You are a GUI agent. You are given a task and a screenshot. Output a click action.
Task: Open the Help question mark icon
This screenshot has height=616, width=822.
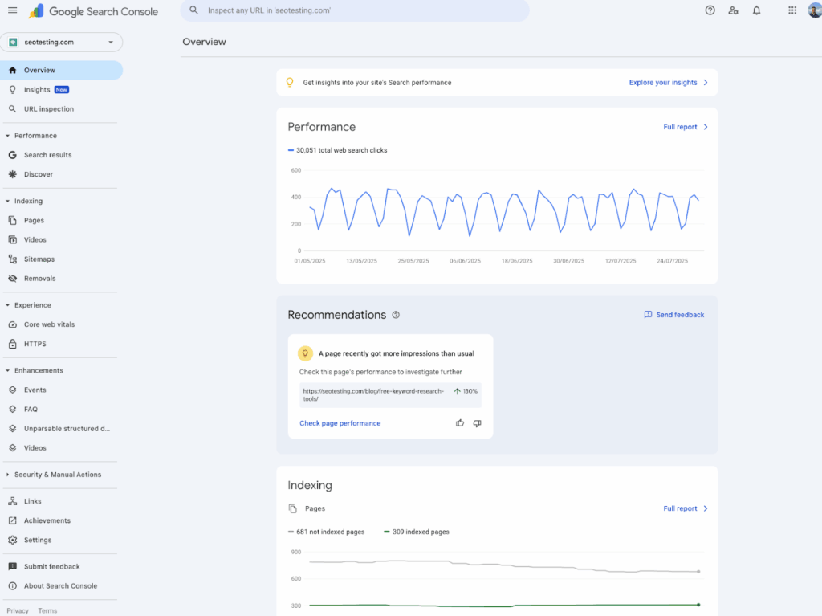[x=710, y=10]
